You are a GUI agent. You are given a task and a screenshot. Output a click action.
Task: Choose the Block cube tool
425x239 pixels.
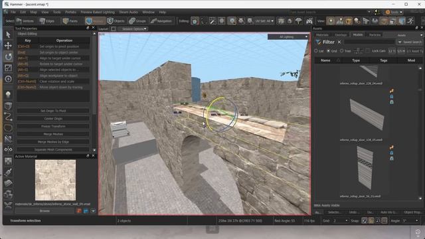tap(8, 106)
